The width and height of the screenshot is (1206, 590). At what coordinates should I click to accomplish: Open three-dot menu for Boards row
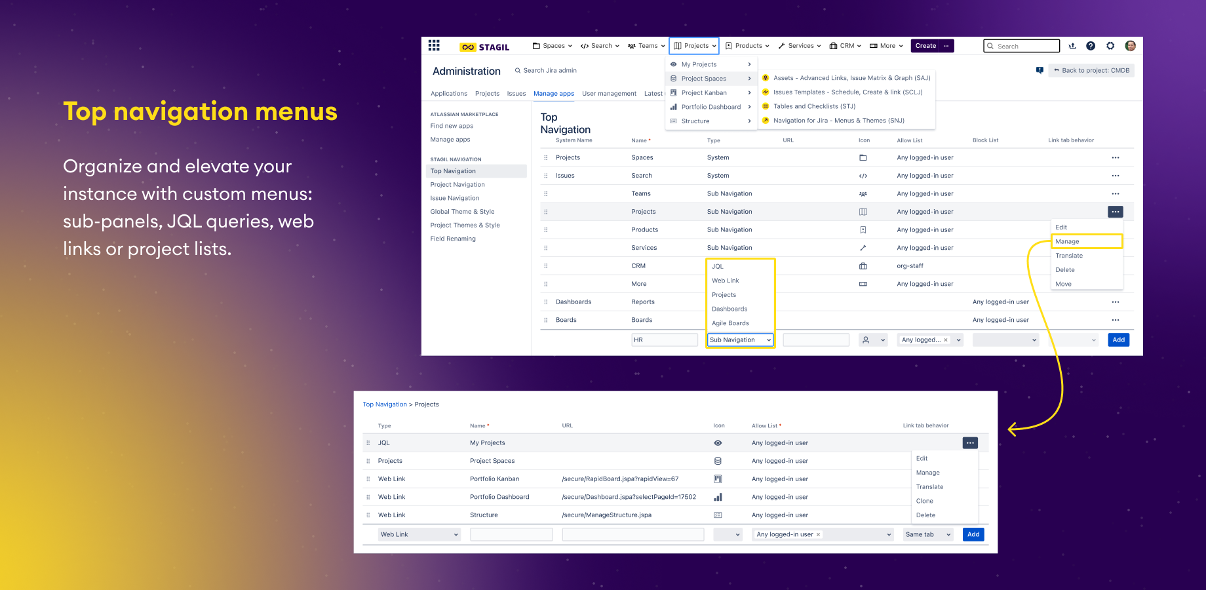[1116, 320]
